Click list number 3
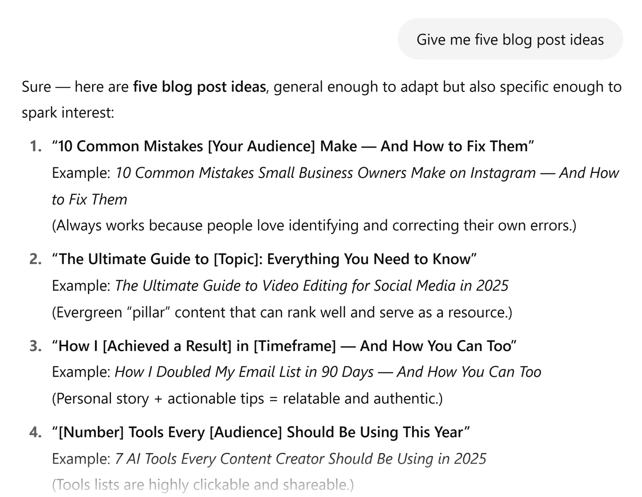The width and height of the screenshot is (642, 497). point(35,346)
